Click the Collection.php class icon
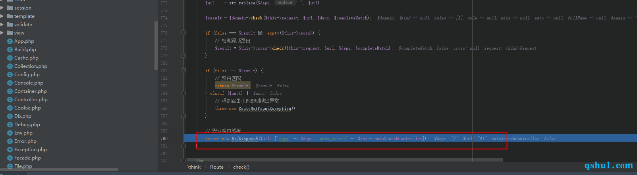This screenshot has width=637, height=175. 10,66
